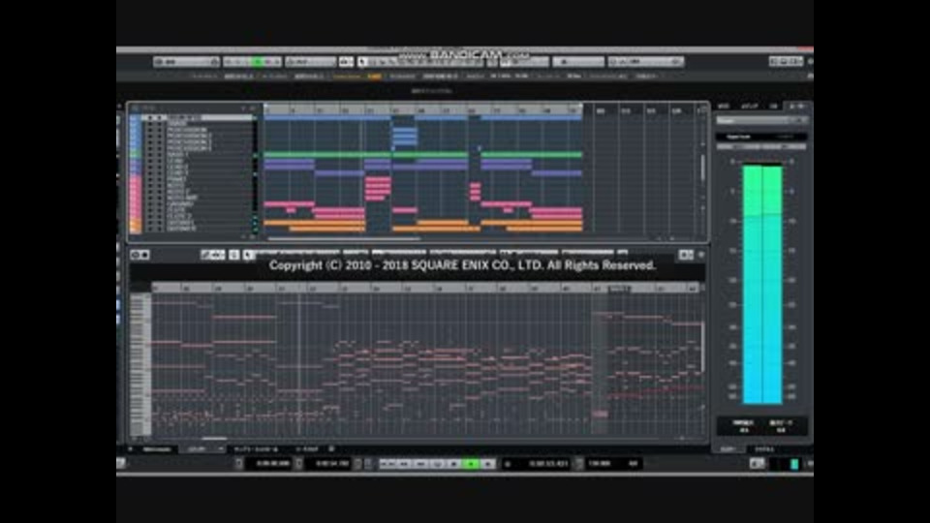Toggle the icon at bottom-right of transport bar
This screenshot has height=523, width=930.
pyautogui.click(x=757, y=464)
